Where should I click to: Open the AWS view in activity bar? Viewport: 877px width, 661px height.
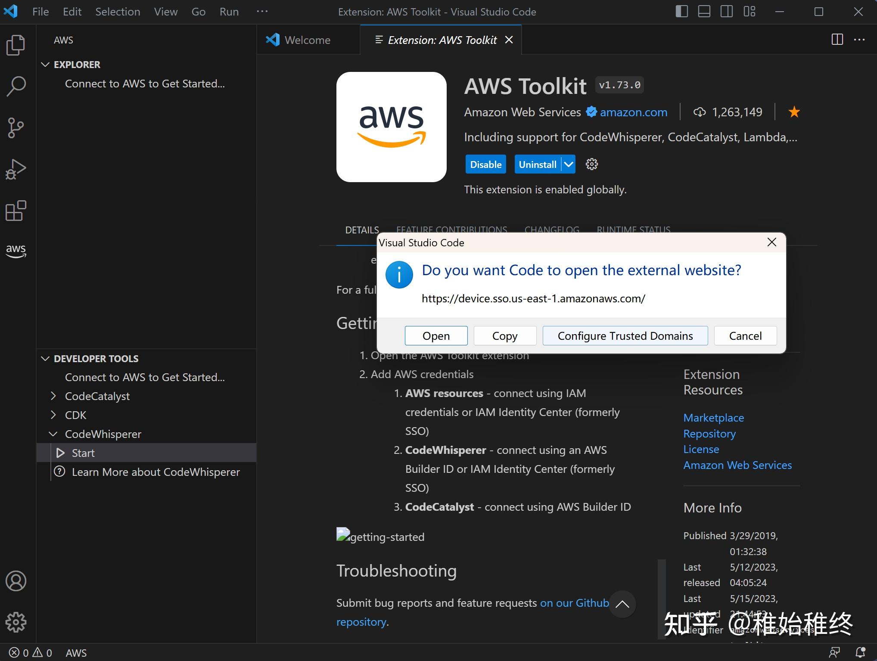pos(16,251)
